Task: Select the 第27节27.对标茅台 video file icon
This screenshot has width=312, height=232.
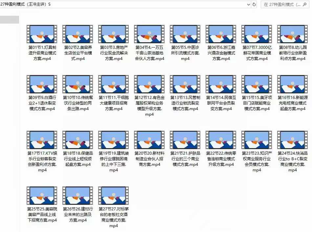Action: point(113,196)
